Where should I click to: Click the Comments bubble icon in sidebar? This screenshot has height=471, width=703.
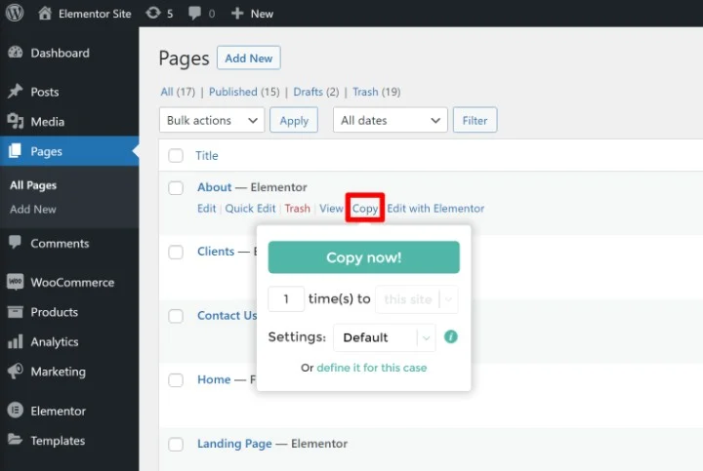coord(15,243)
